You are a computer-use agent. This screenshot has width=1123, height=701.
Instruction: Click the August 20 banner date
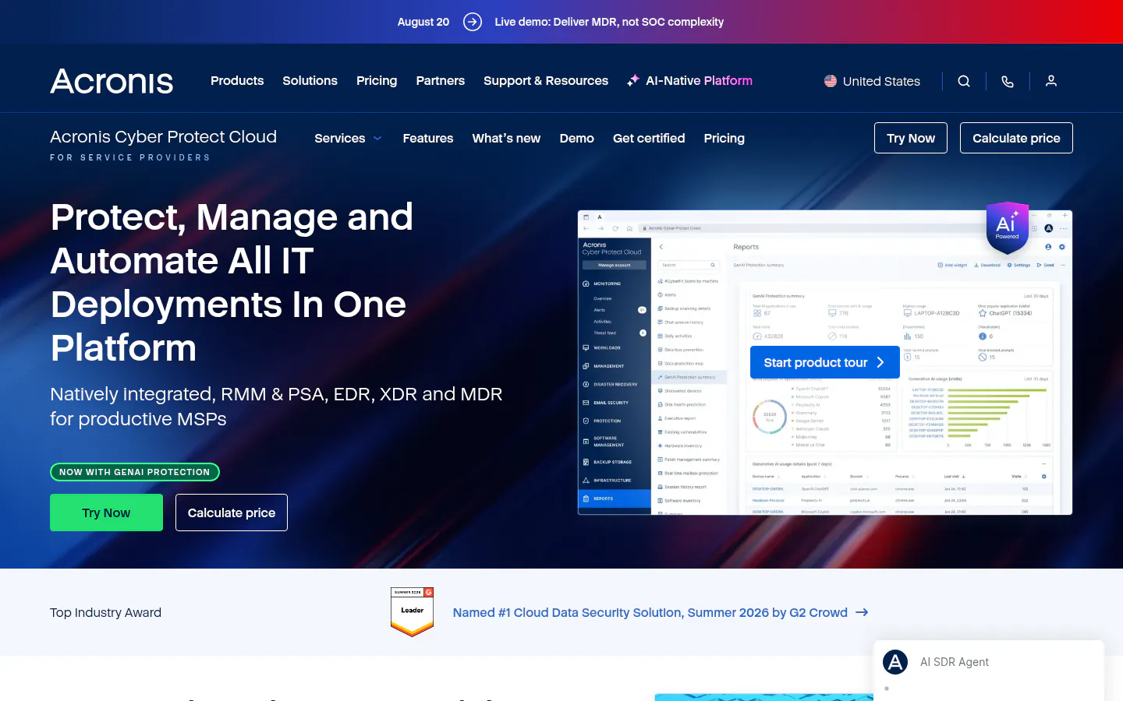coord(423,22)
